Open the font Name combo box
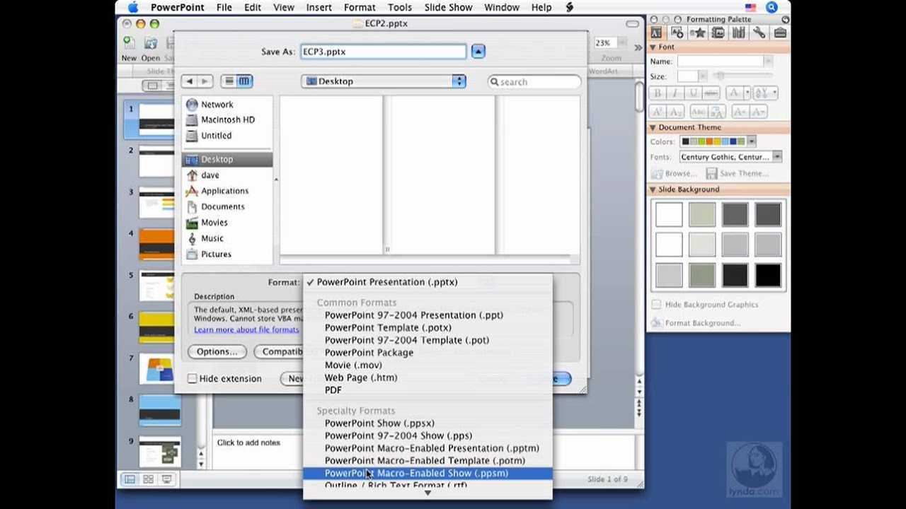 (x=725, y=62)
